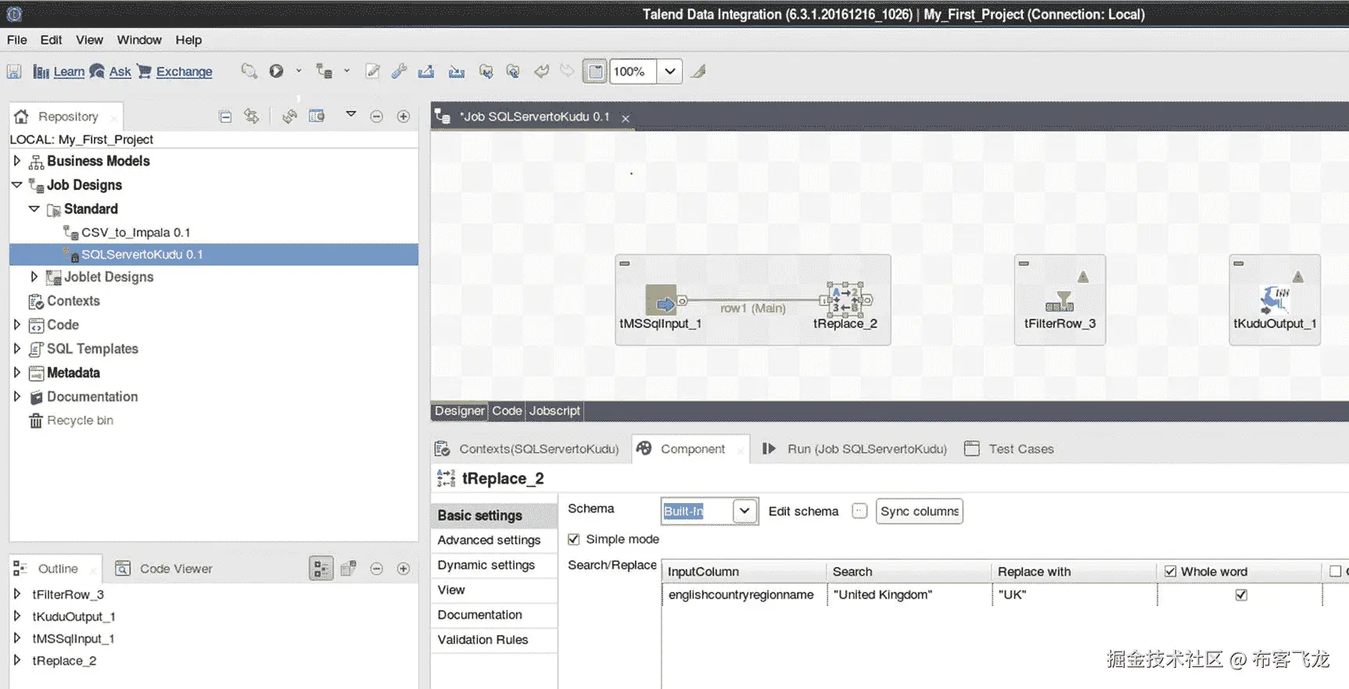Select the tFilterRow_3 component
The height and width of the screenshot is (689, 1349).
click(1060, 301)
